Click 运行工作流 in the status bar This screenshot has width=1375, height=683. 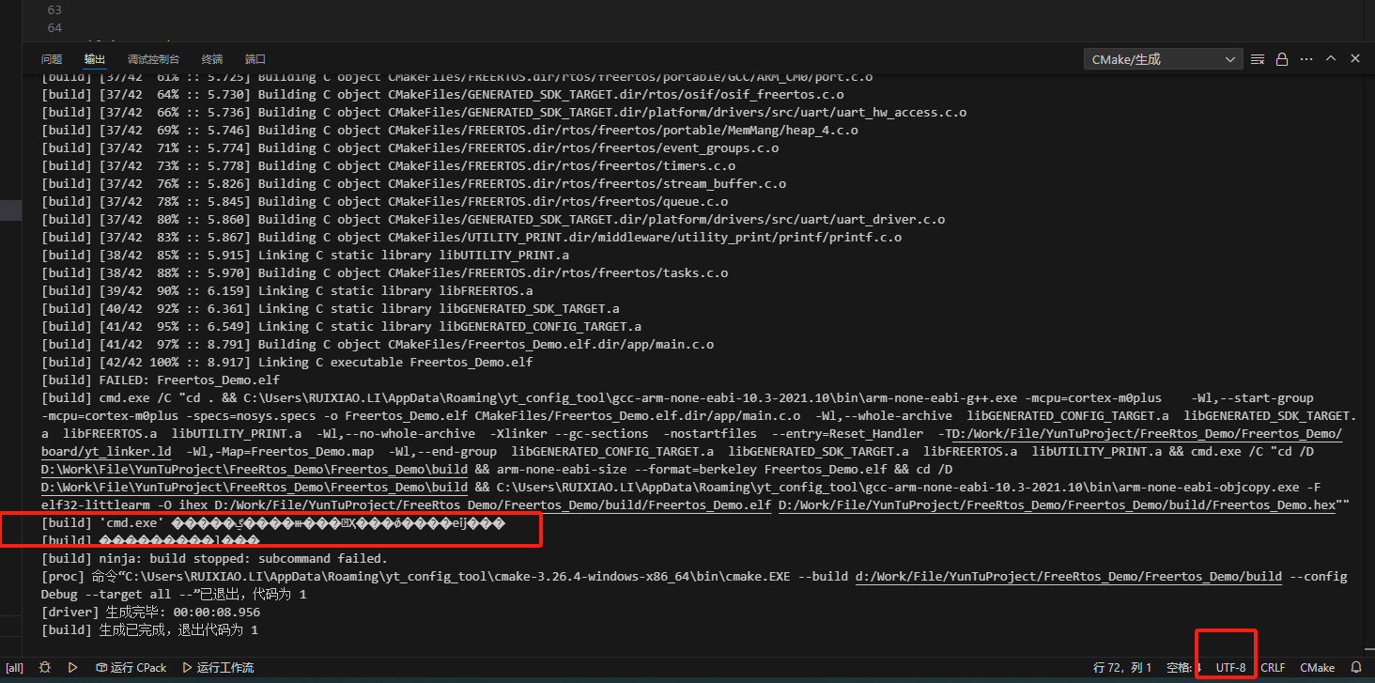pos(218,668)
